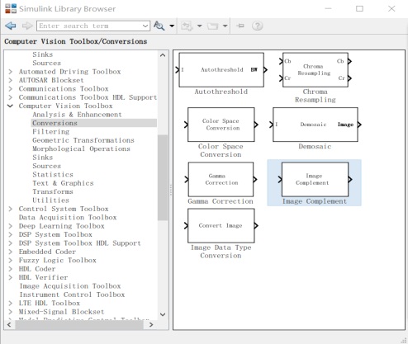The image size is (408, 344).
Task: Expand AUTOSAR Blockset node
Action: [11, 80]
